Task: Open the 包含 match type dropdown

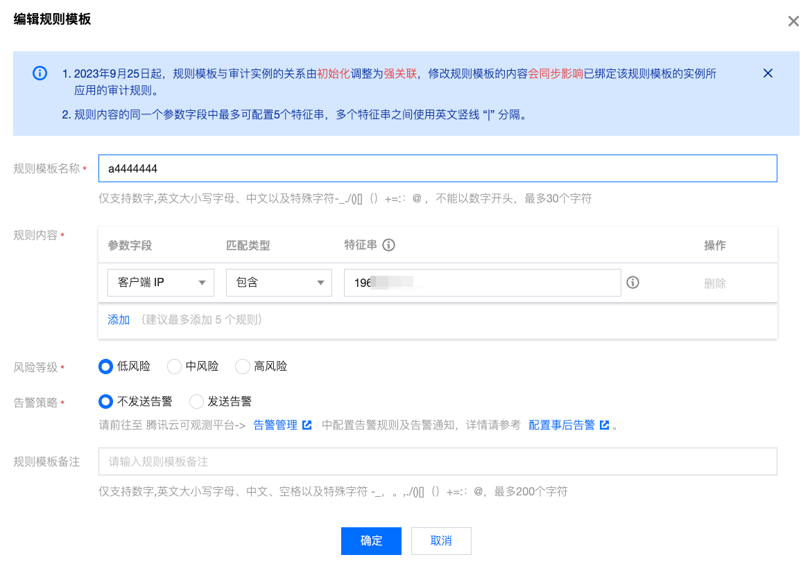Action: pos(279,282)
